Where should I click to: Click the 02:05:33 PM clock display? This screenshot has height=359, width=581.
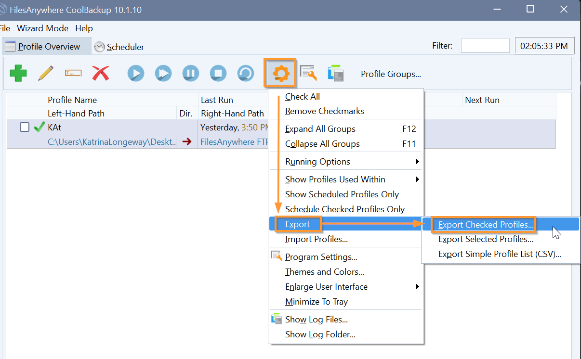pos(545,46)
